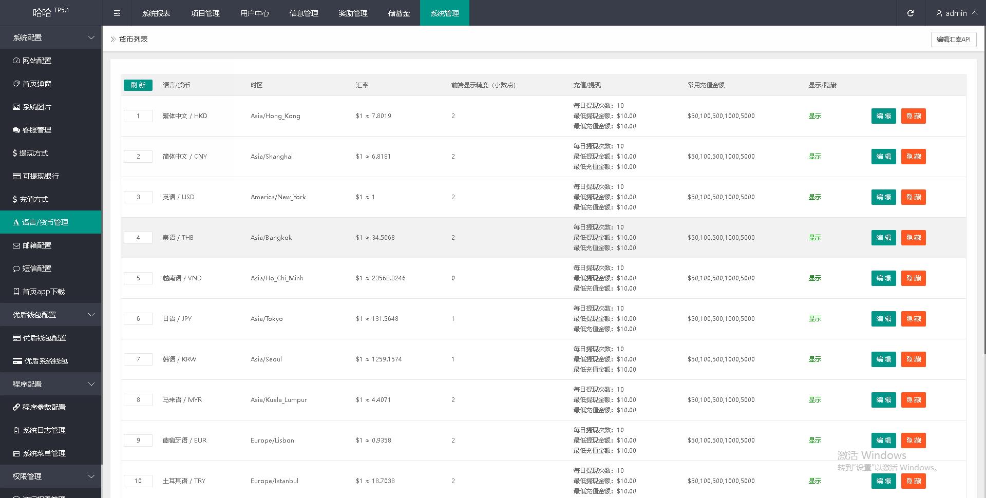Open 优盾系统钱包 in the sidebar
The width and height of the screenshot is (986, 498).
46,361
